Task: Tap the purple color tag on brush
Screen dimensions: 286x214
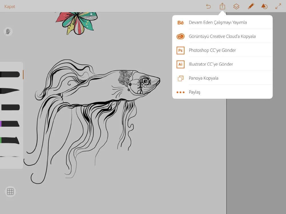Action: [x=1, y=124]
